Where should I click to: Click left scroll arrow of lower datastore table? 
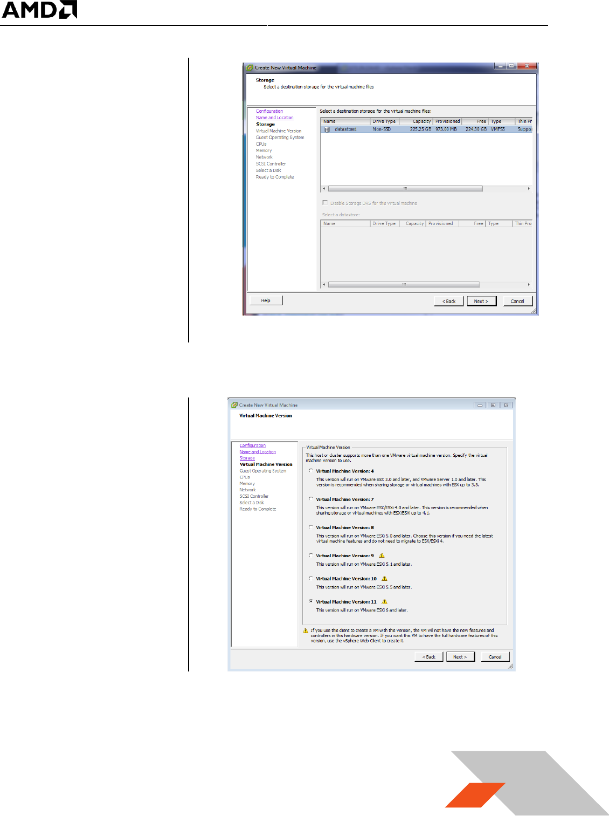324,285
